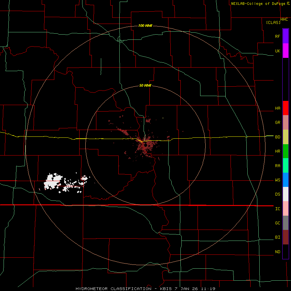The height and width of the screenshot is (291, 291).
Task: Click the Hydrometeor Classification KBIS caption
Action: tap(145, 289)
